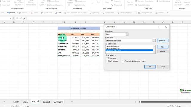Viewport: 191px width, 107px height.
Task: Click the Advanced filter icon
Action: [112, 5]
